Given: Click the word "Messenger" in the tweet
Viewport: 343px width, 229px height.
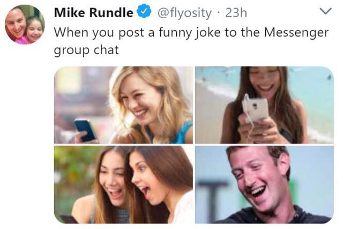Looking at the screenshot, I should point(296,32).
